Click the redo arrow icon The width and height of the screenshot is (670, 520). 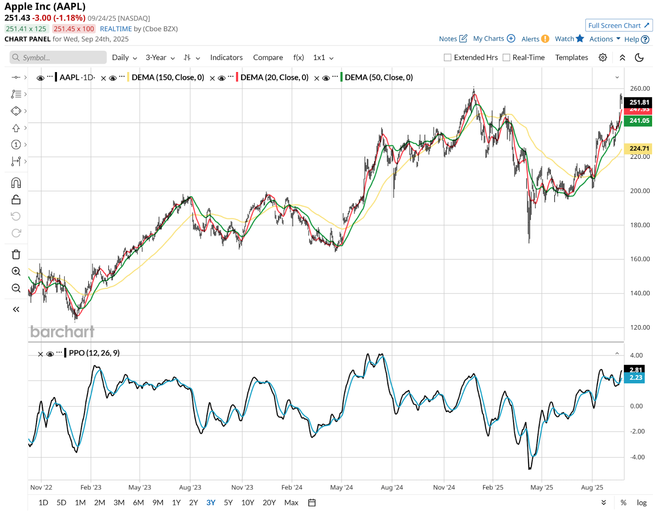click(x=16, y=233)
